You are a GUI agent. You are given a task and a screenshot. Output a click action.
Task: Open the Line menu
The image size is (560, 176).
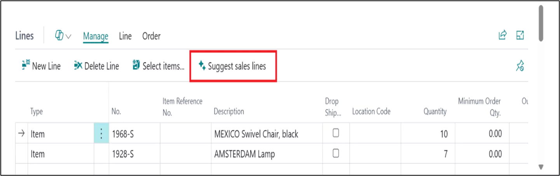point(125,36)
